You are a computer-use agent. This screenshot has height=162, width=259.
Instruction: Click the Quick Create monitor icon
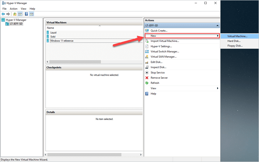pyautogui.click(x=147, y=31)
